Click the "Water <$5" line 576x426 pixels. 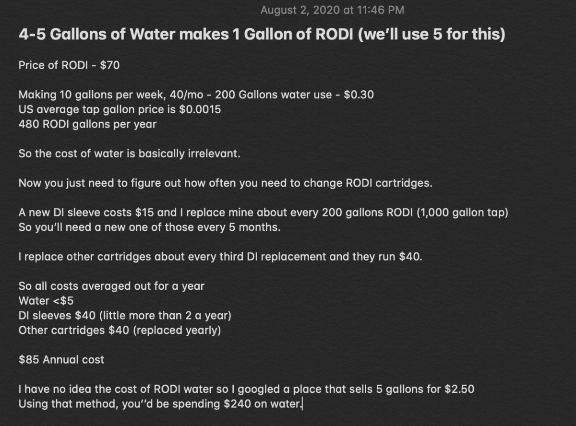pos(46,301)
